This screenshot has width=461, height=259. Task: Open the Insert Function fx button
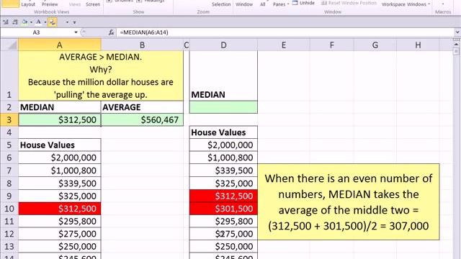(111, 32)
